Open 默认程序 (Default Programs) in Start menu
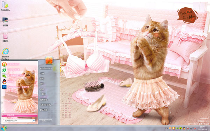This screenshot has height=131, width=210. pyautogui.click(x=44, y=110)
